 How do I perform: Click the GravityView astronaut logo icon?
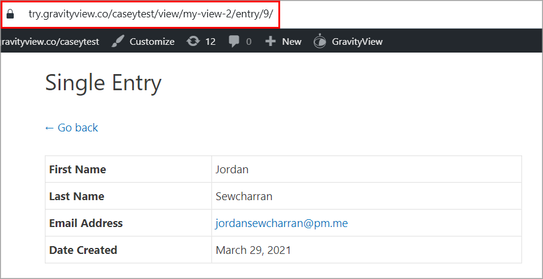[x=320, y=41]
